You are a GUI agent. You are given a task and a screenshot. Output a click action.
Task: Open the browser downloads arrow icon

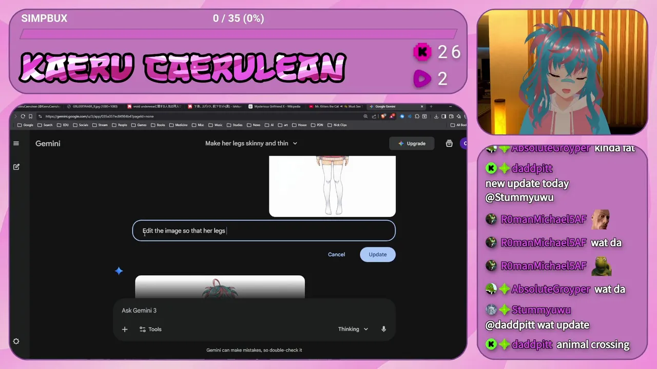(x=436, y=116)
